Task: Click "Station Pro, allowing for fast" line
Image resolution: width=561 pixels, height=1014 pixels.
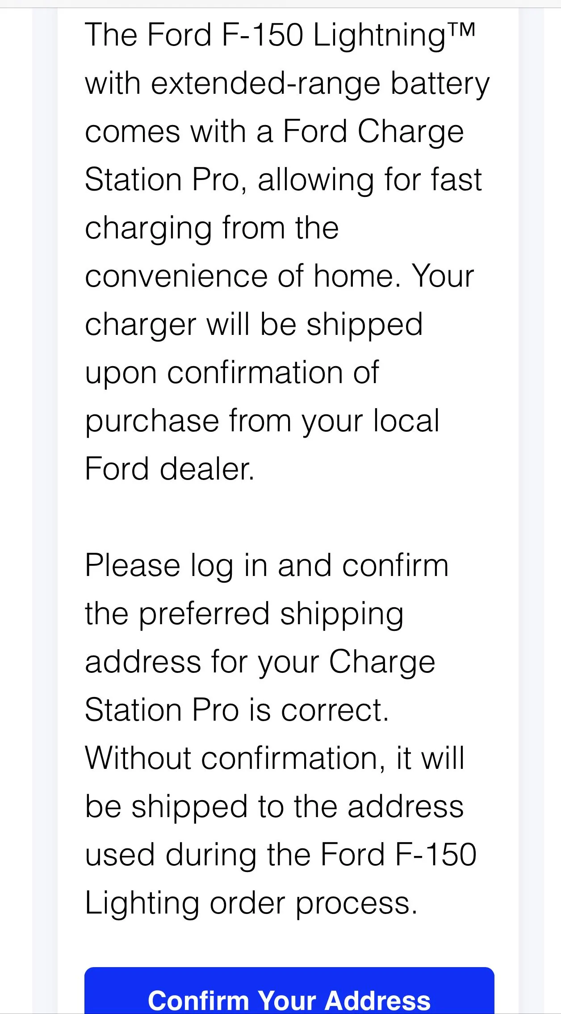Action: click(x=283, y=180)
